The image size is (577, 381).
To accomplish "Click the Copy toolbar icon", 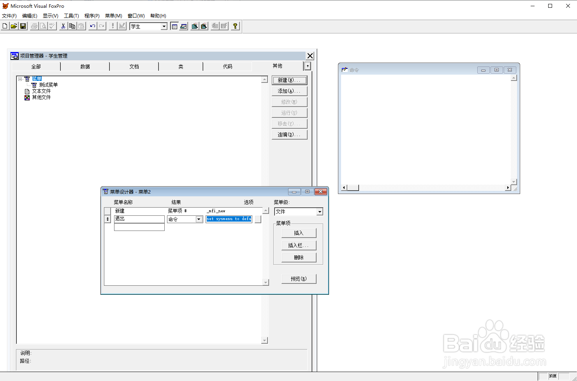I will coord(72,26).
